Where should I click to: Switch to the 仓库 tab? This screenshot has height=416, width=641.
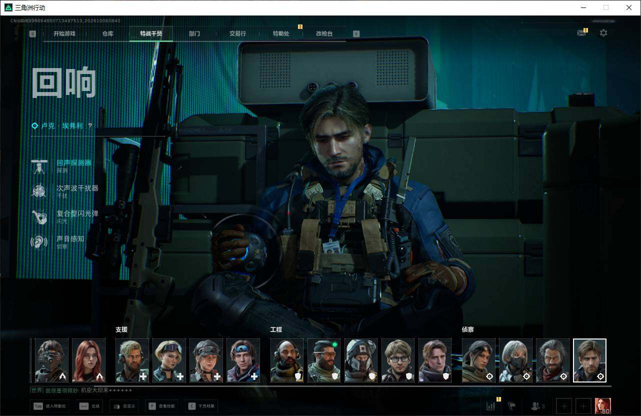point(107,33)
